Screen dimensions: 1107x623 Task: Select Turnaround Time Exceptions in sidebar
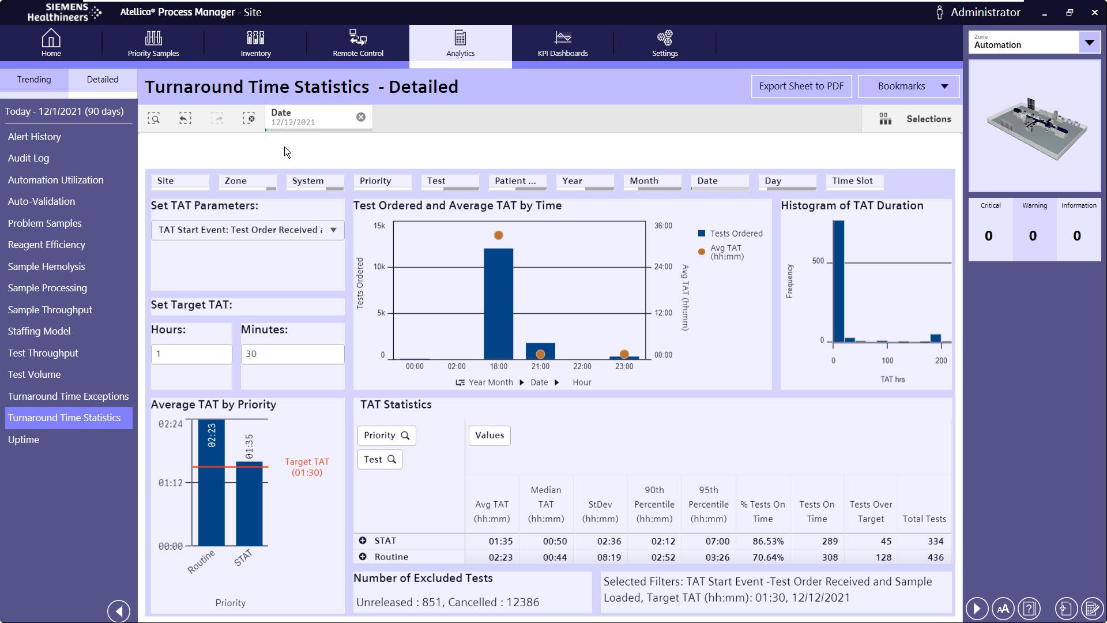68,396
